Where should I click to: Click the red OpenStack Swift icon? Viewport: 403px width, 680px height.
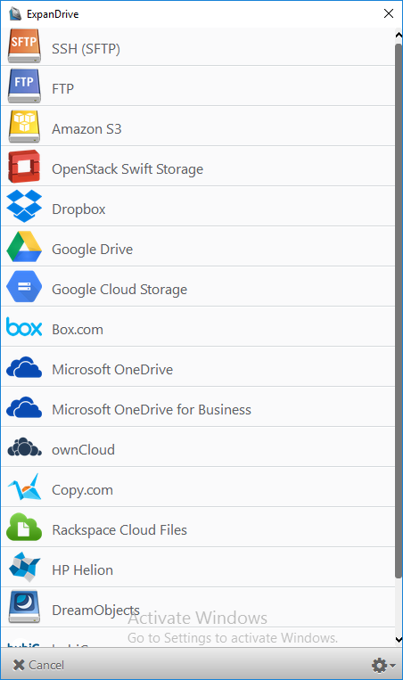24,167
